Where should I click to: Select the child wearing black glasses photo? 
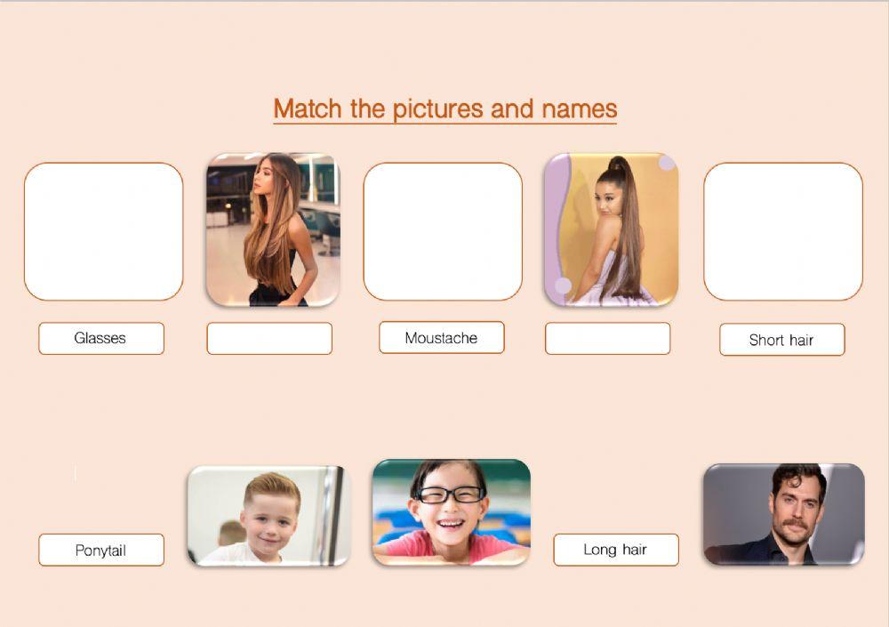pyautogui.click(x=452, y=512)
